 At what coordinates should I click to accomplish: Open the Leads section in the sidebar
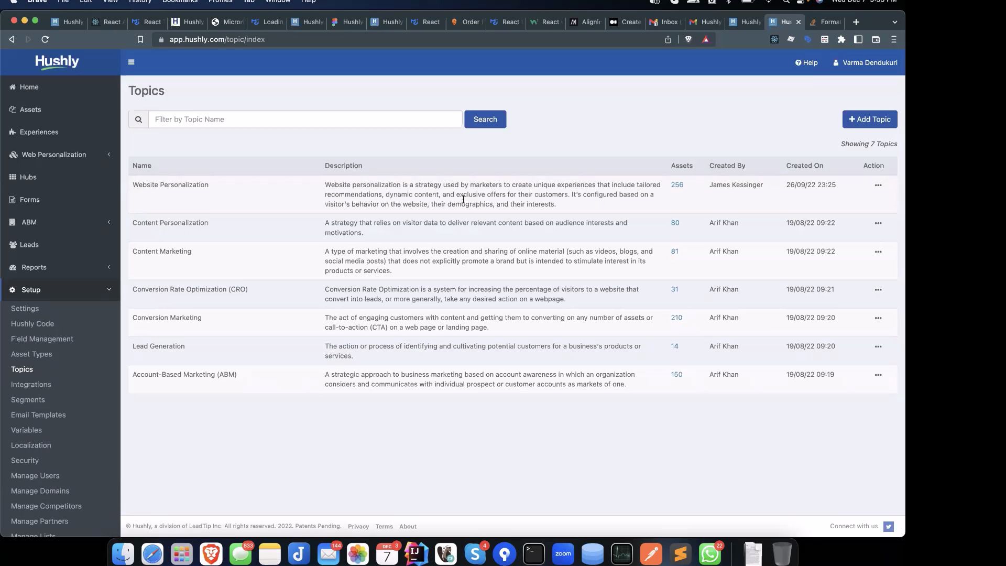13,245
